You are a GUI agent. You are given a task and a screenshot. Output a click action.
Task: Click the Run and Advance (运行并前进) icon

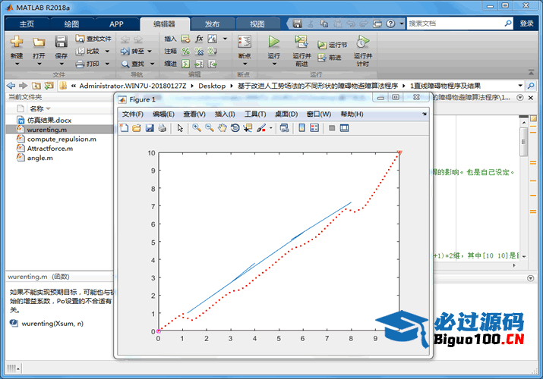pyautogui.click(x=301, y=42)
